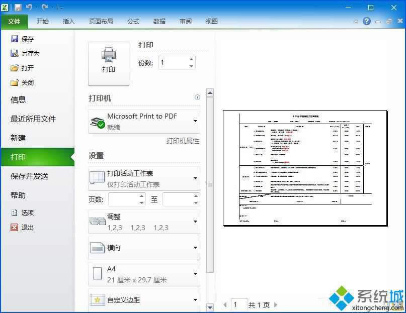406x313 pixels.
Task: Click the Help question mark icon
Action: point(367,21)
